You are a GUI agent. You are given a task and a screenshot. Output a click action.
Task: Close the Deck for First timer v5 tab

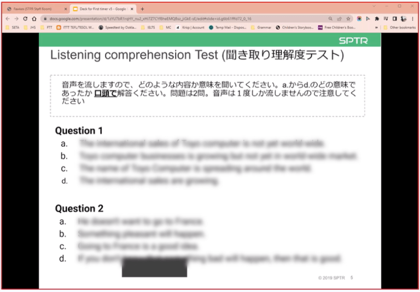pos(132,9)
